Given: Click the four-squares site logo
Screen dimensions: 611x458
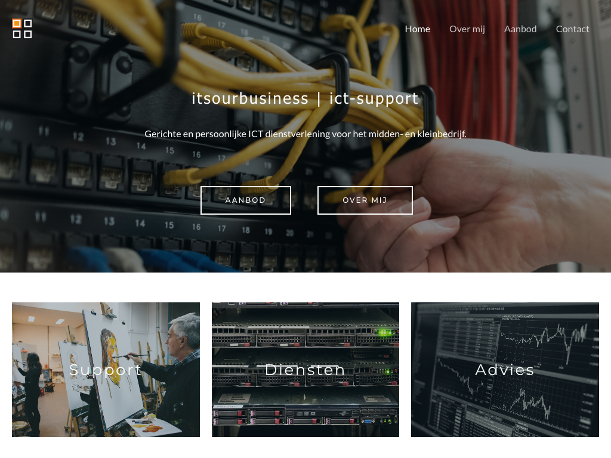Looking at the screenshot, I should point(22,29).
